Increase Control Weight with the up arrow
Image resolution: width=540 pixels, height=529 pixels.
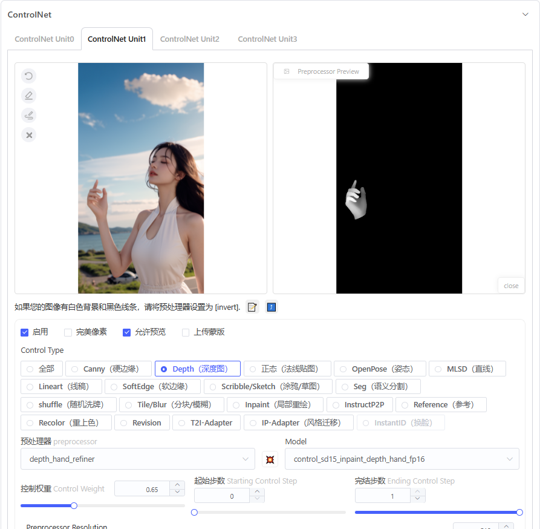pos(177,485)
